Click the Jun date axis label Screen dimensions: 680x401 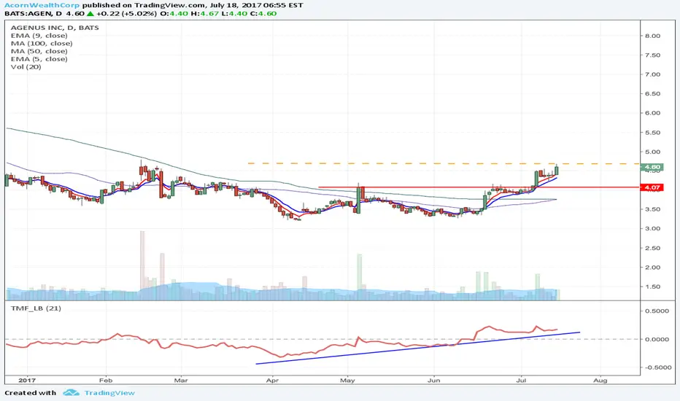coord(434,381)
